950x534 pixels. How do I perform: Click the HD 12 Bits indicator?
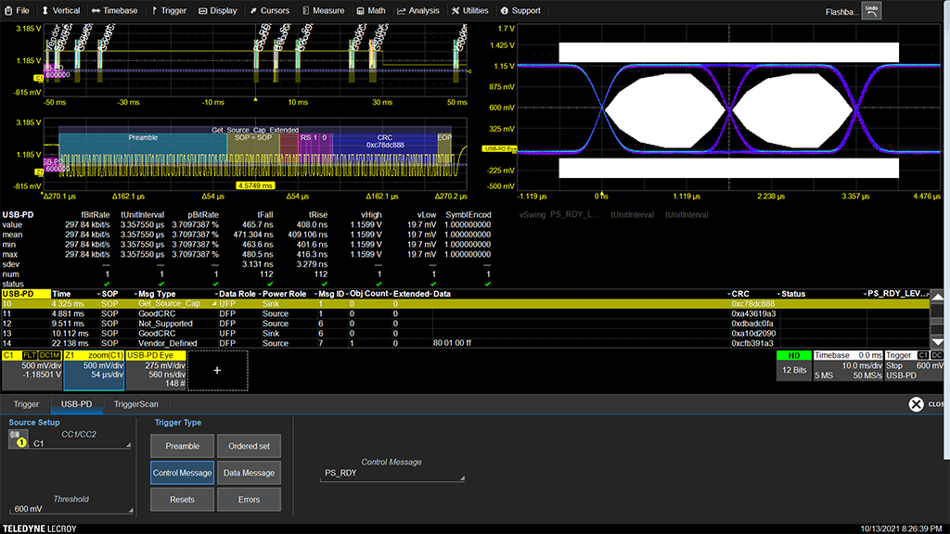pyautogui.click(x=793, y=365)
